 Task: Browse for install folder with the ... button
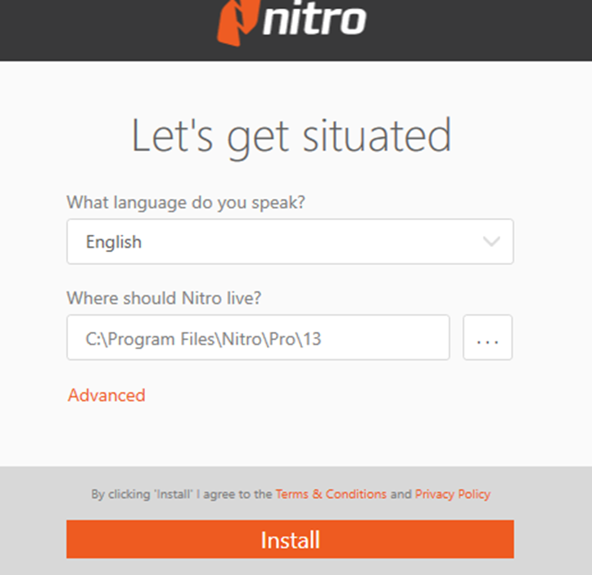tap(487, 338)
